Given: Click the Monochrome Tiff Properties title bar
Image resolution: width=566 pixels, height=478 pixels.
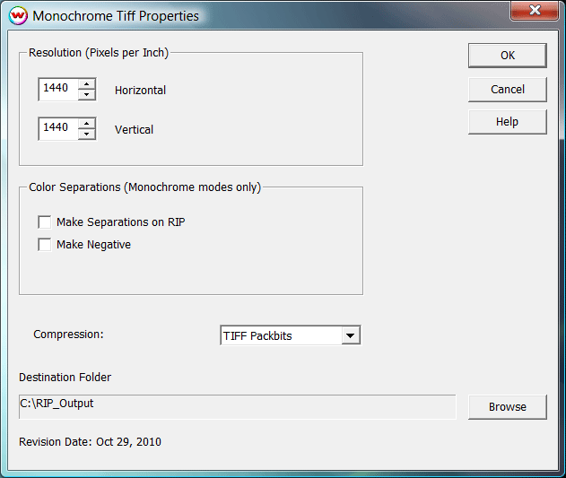Looking at the screenshot, I should click(269, 15).
